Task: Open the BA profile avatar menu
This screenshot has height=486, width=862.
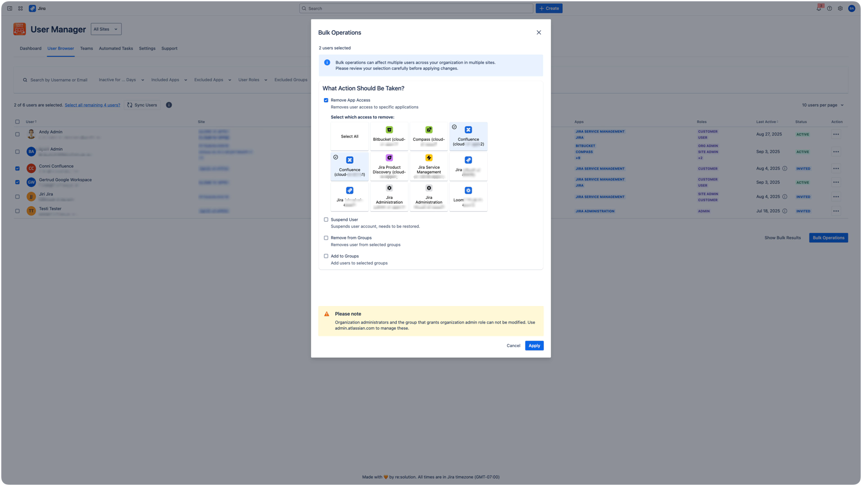Action: [852, 9]
